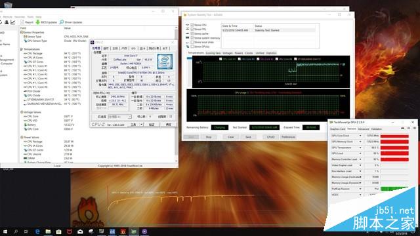Switch to FurMark taskbar icon
Viewport: 420px width, 236px height.
(123, 231)
